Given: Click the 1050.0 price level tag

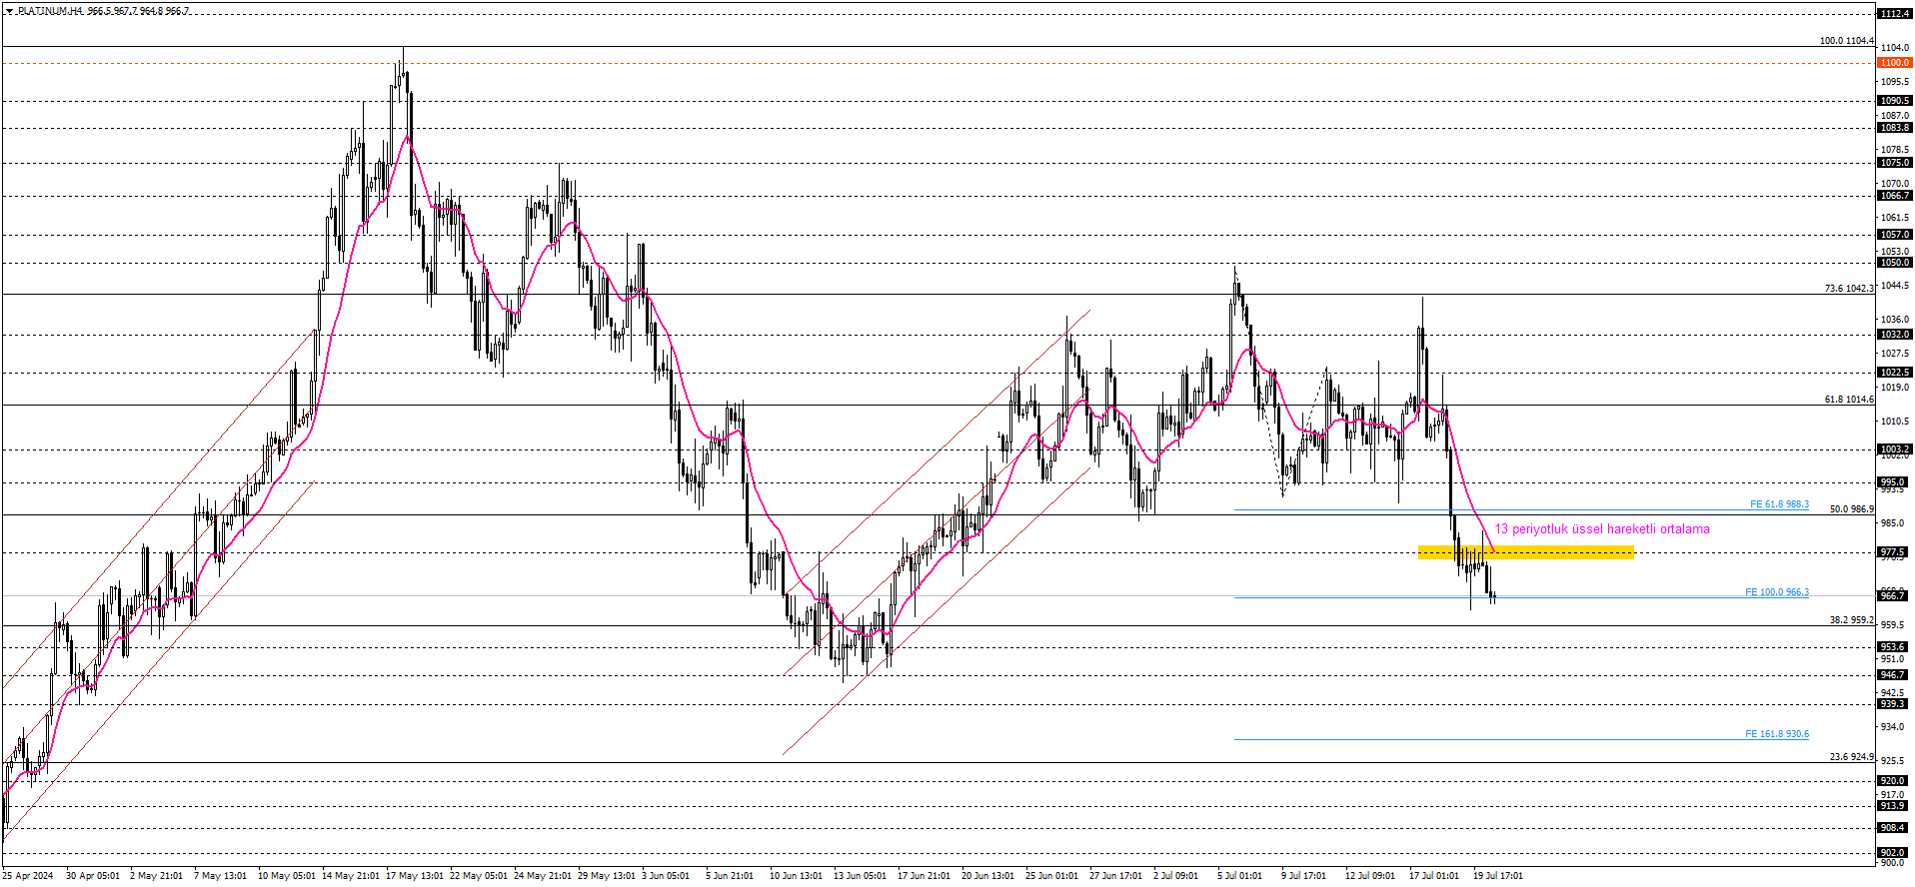Looking at the screenshot, I should coord(1895,263).
